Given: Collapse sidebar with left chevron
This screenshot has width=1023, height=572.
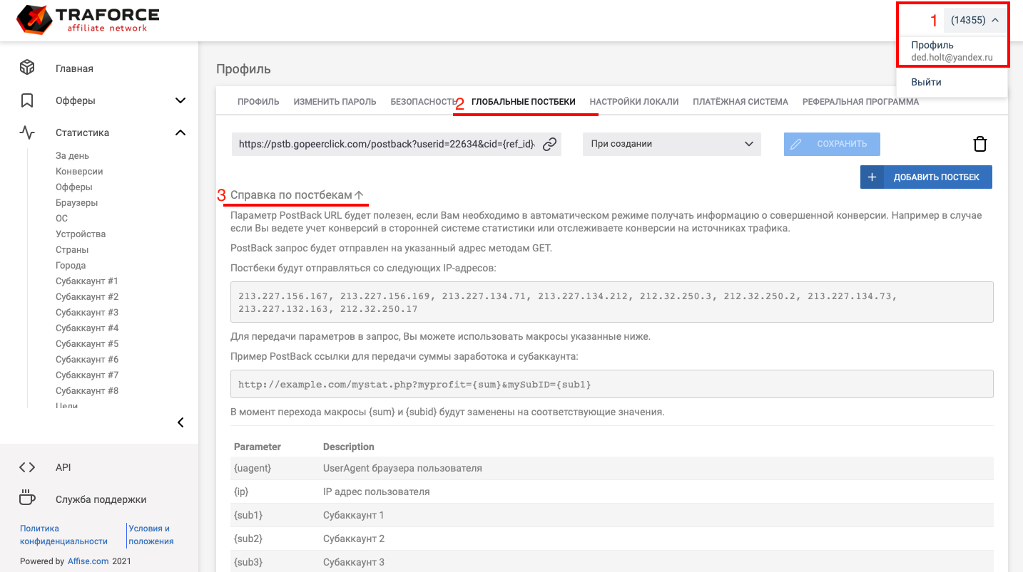Looking at the screenshot, I should point(180,422).
